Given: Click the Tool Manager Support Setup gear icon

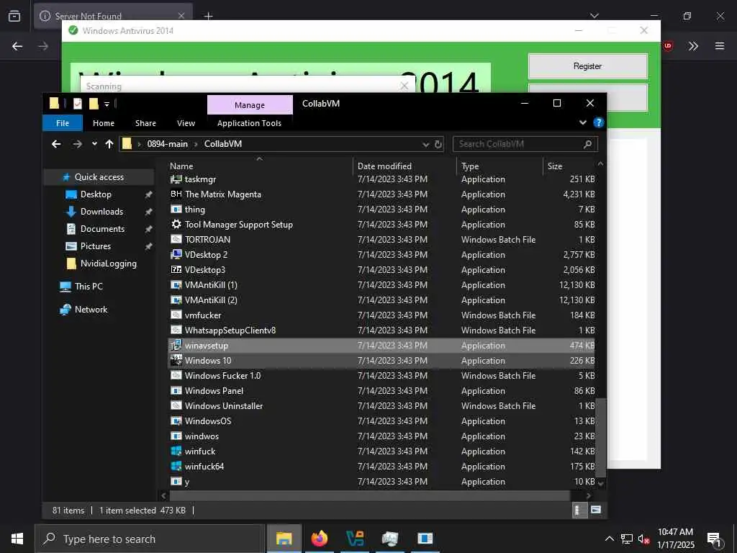Looking at the screenshot, I should [176, 225].
